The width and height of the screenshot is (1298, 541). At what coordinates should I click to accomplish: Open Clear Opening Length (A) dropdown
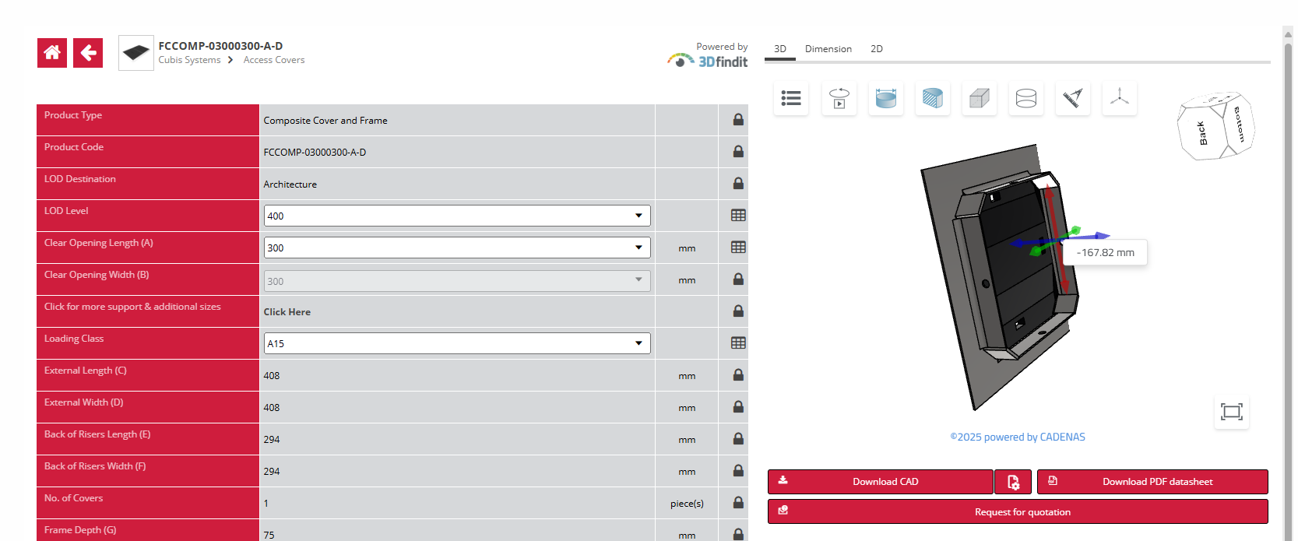pos(457,248)
